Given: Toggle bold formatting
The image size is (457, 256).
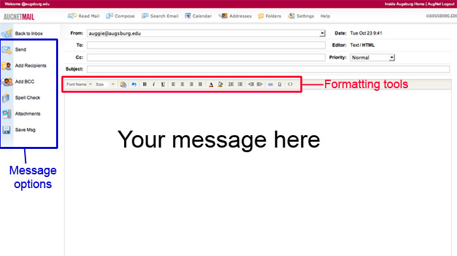Looking at the screenshot, I should [144, 84].
